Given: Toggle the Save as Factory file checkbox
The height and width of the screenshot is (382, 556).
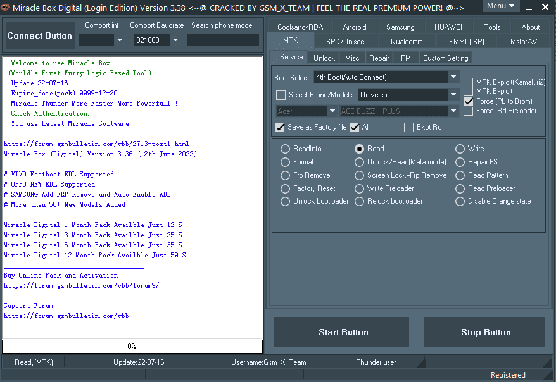Looking at the screenshot, I should click(280, 127).
